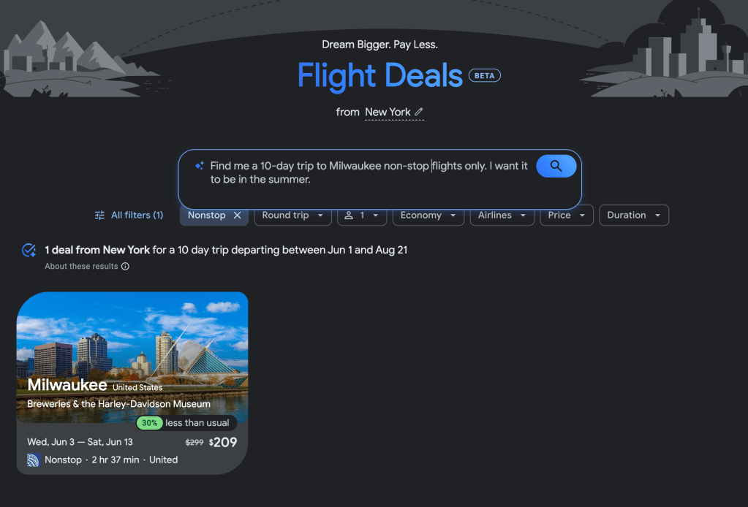Remove the Nonstop filter with its X

pos(237,216)
